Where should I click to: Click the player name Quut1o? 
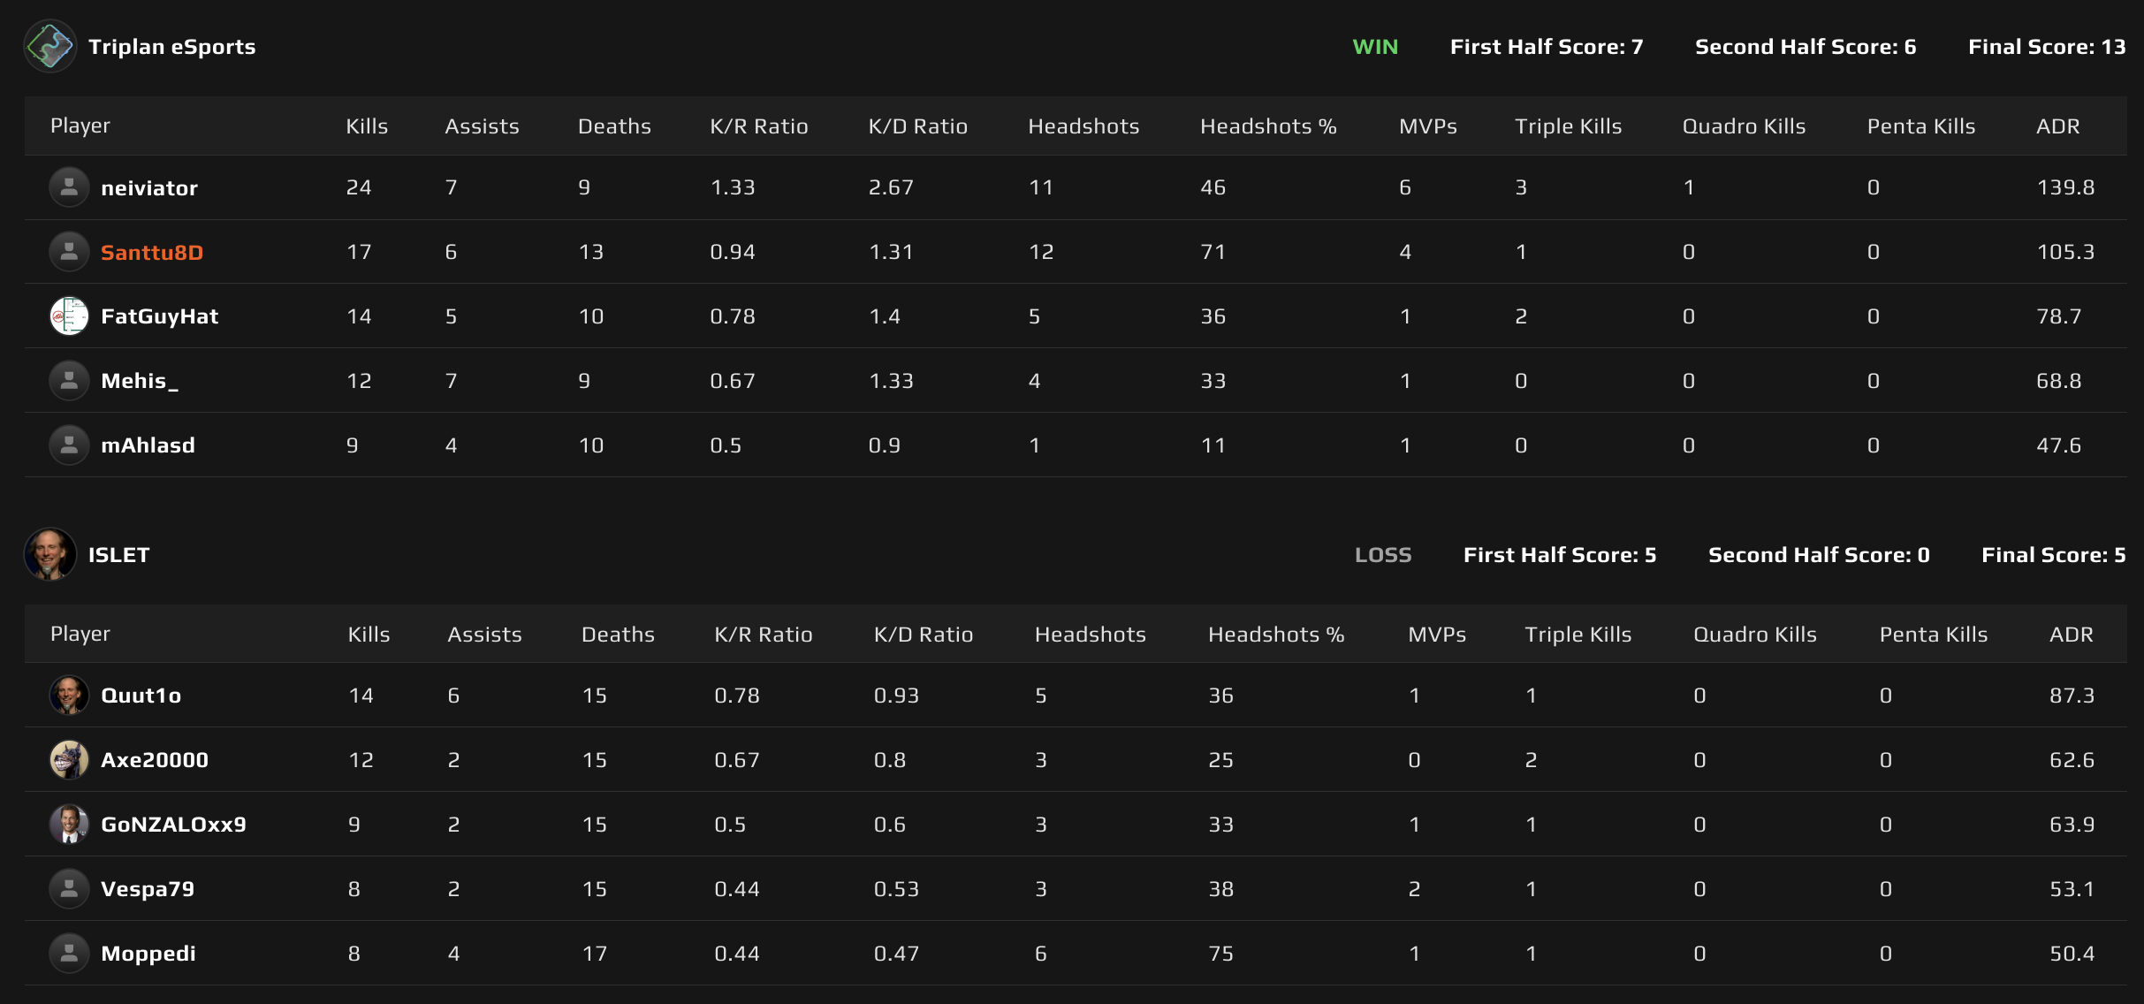pyautogui.click(x=141, y=695)
